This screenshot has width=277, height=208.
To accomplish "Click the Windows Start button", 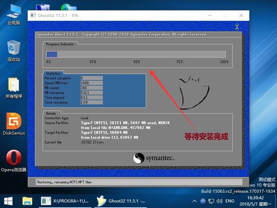I will pyautogui.click(x=8, y=201).
